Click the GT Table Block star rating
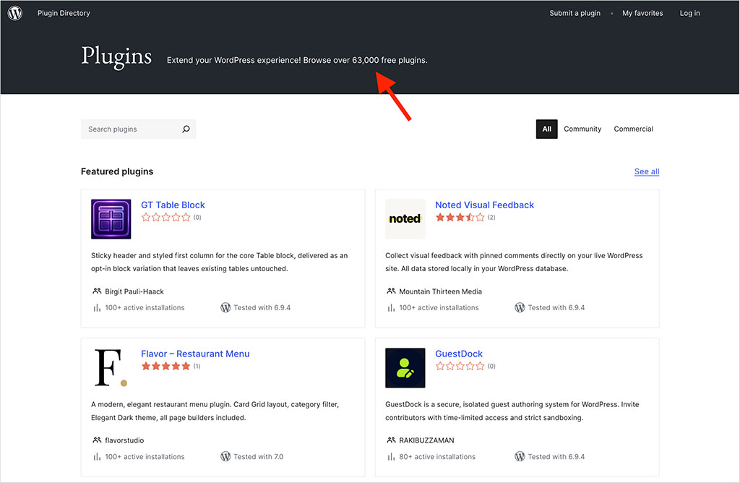740x483 pixels. pos(165,217)
